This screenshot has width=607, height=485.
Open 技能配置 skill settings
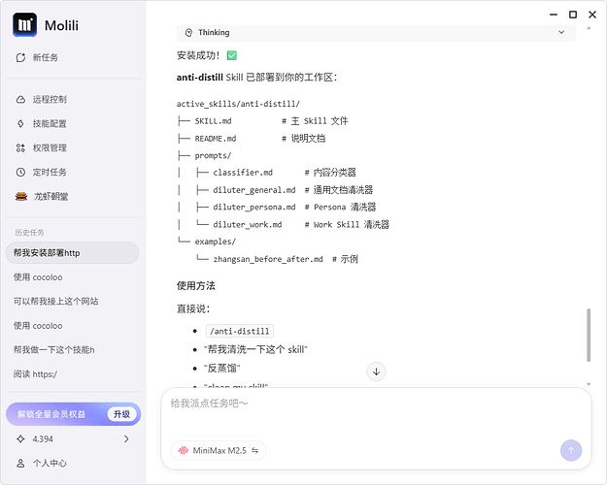49,124
